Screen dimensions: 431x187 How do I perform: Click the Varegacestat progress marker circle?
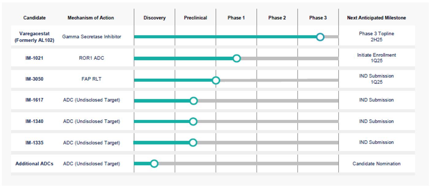point(320,37)
